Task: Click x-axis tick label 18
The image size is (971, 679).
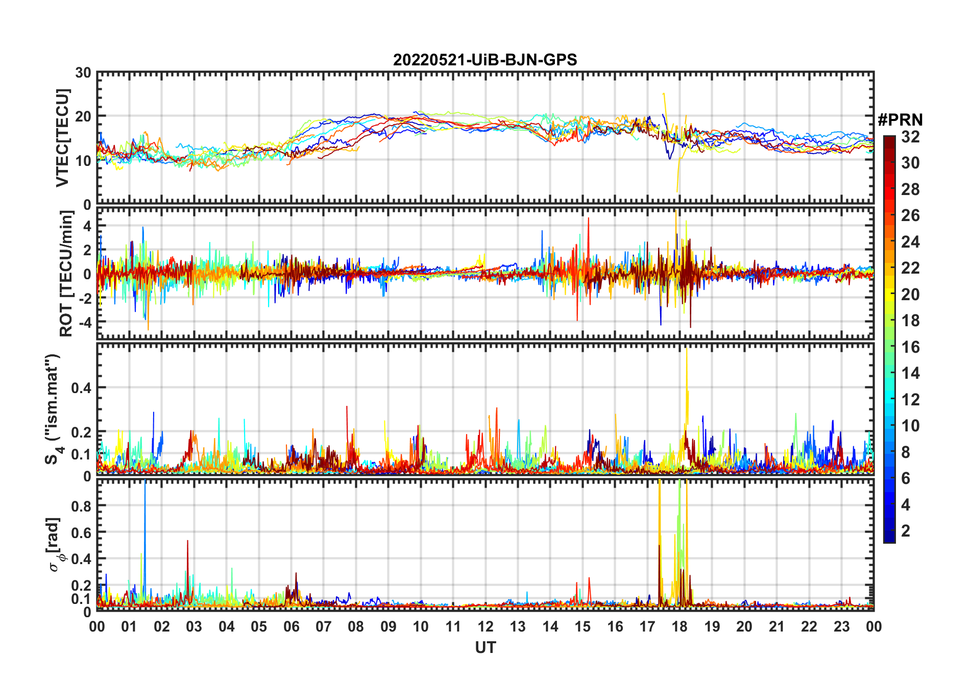Action: coord(679,626)
